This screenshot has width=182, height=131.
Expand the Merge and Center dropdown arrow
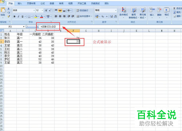pos(91,16)
